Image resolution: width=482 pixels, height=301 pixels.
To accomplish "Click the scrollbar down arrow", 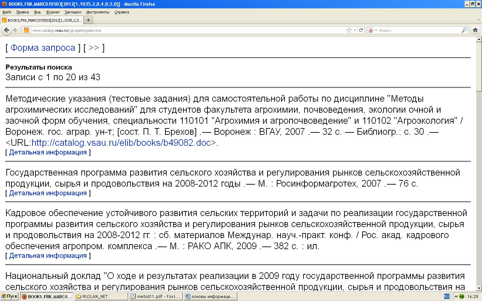I will pos(479,288).
